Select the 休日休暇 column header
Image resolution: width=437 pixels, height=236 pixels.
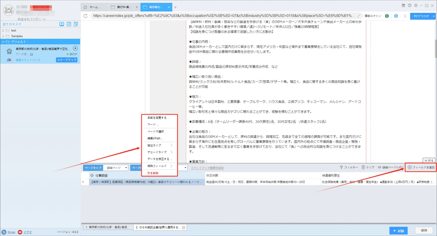(x=263, y=176)
